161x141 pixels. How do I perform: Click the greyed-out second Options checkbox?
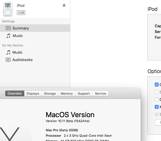click(157, 92)
